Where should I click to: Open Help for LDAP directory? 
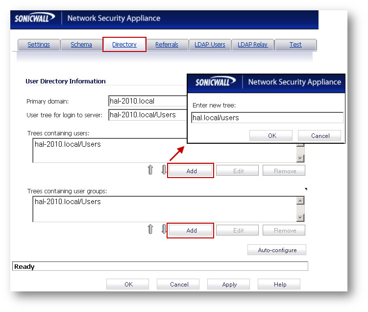coord(279,284)
